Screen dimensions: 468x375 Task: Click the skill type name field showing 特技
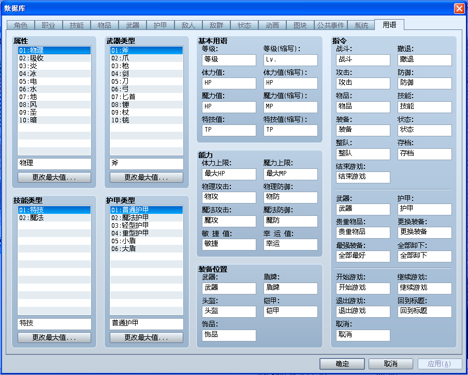tap(54, 324)
